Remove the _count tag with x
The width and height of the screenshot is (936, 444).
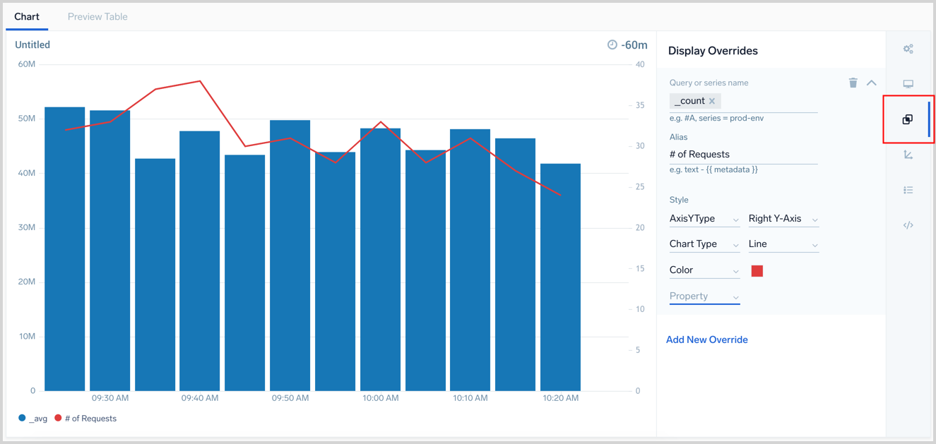[x=712, y=101]
